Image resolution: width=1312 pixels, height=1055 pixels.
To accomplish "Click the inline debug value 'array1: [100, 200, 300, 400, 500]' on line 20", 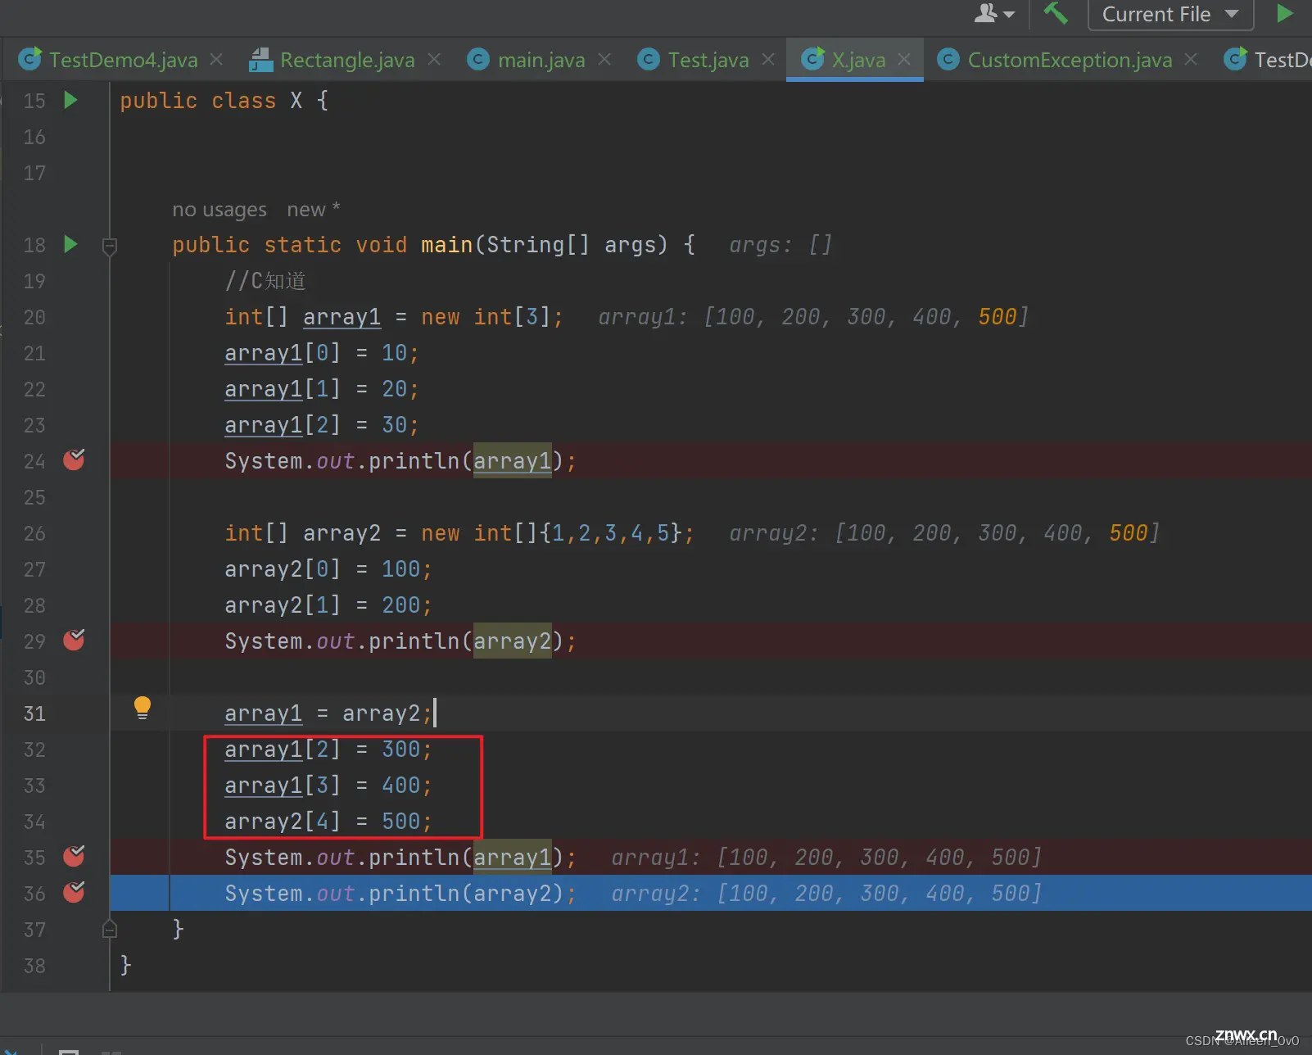I will pyautogui.click(x=812, y=317).
